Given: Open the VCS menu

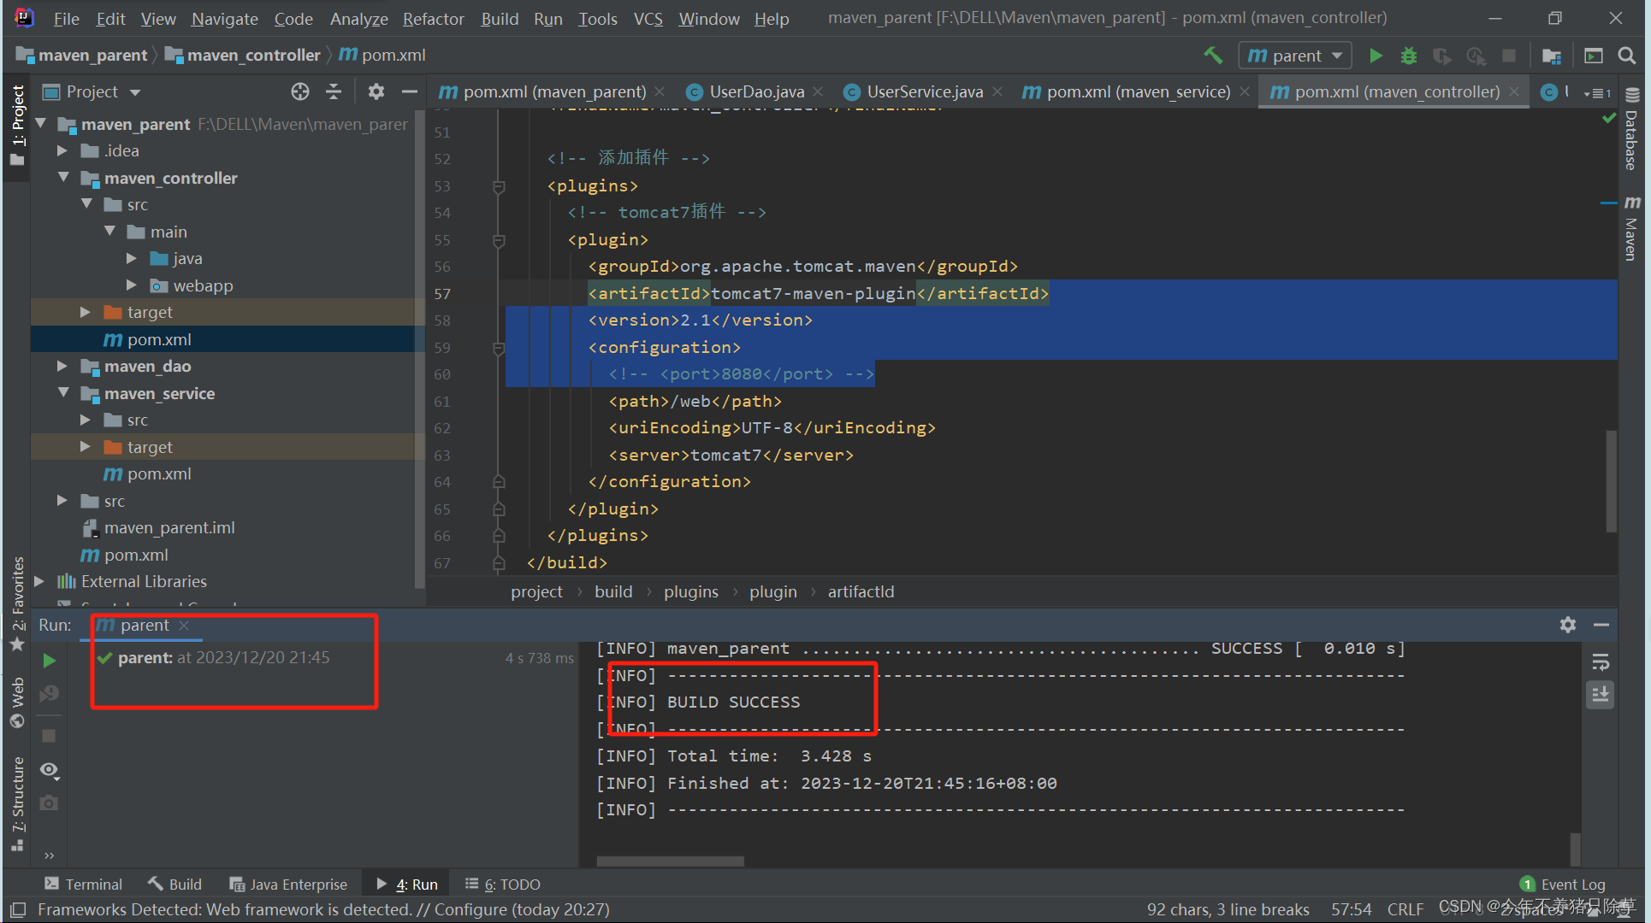Looking at the screenshot, I should pyautogui.click(x=648, y=19).
